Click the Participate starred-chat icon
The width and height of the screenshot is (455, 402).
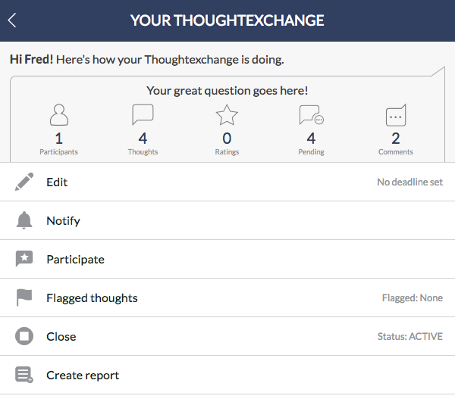click(24, 259)
